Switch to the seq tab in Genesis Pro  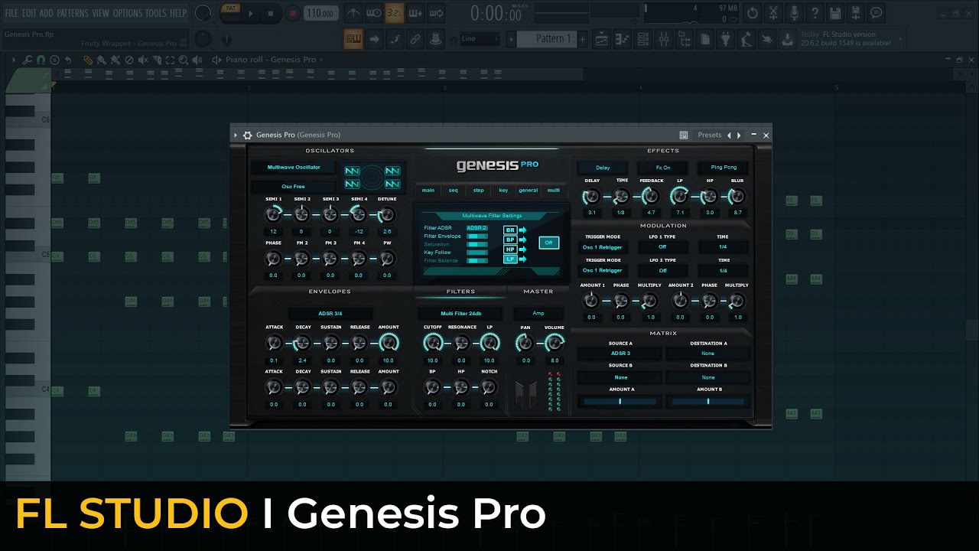[x=453, y=191]
